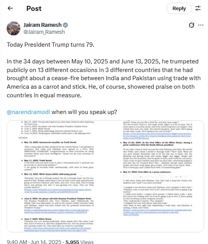Click the June 7 White House entry in image
208x244 pixels.
click(x=38, y=219)
